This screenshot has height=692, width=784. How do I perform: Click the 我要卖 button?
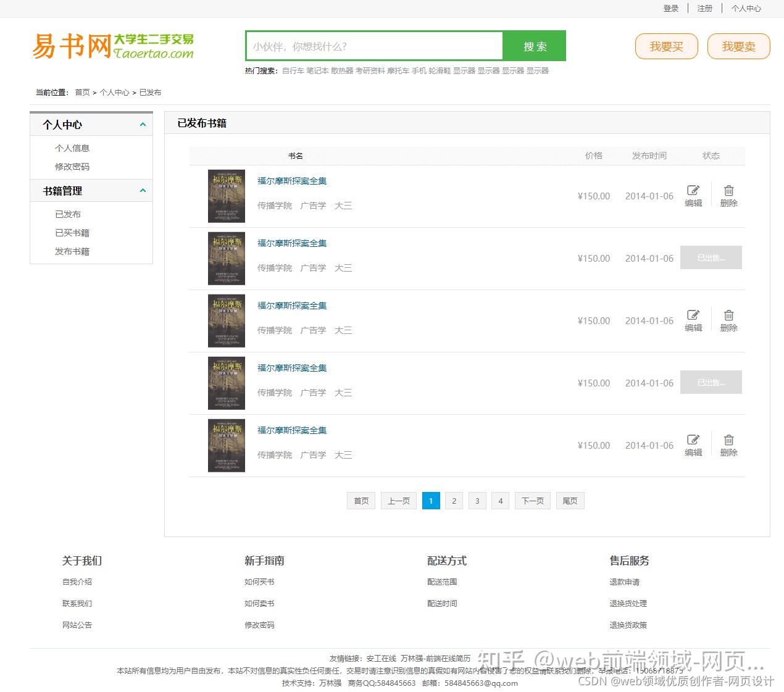738,46
